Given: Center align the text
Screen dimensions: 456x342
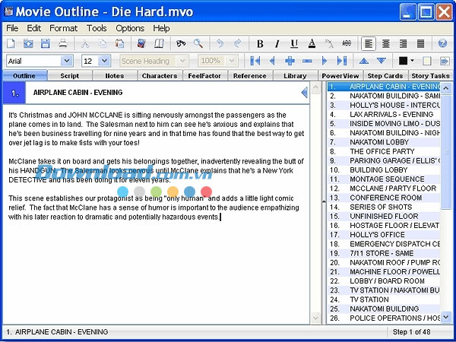Looking at the screenshot, I should click(x=386, y=43).
